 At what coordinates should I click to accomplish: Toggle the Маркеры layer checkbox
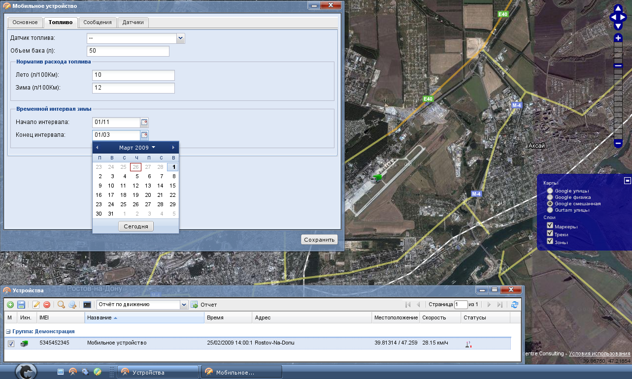[550, 225]
